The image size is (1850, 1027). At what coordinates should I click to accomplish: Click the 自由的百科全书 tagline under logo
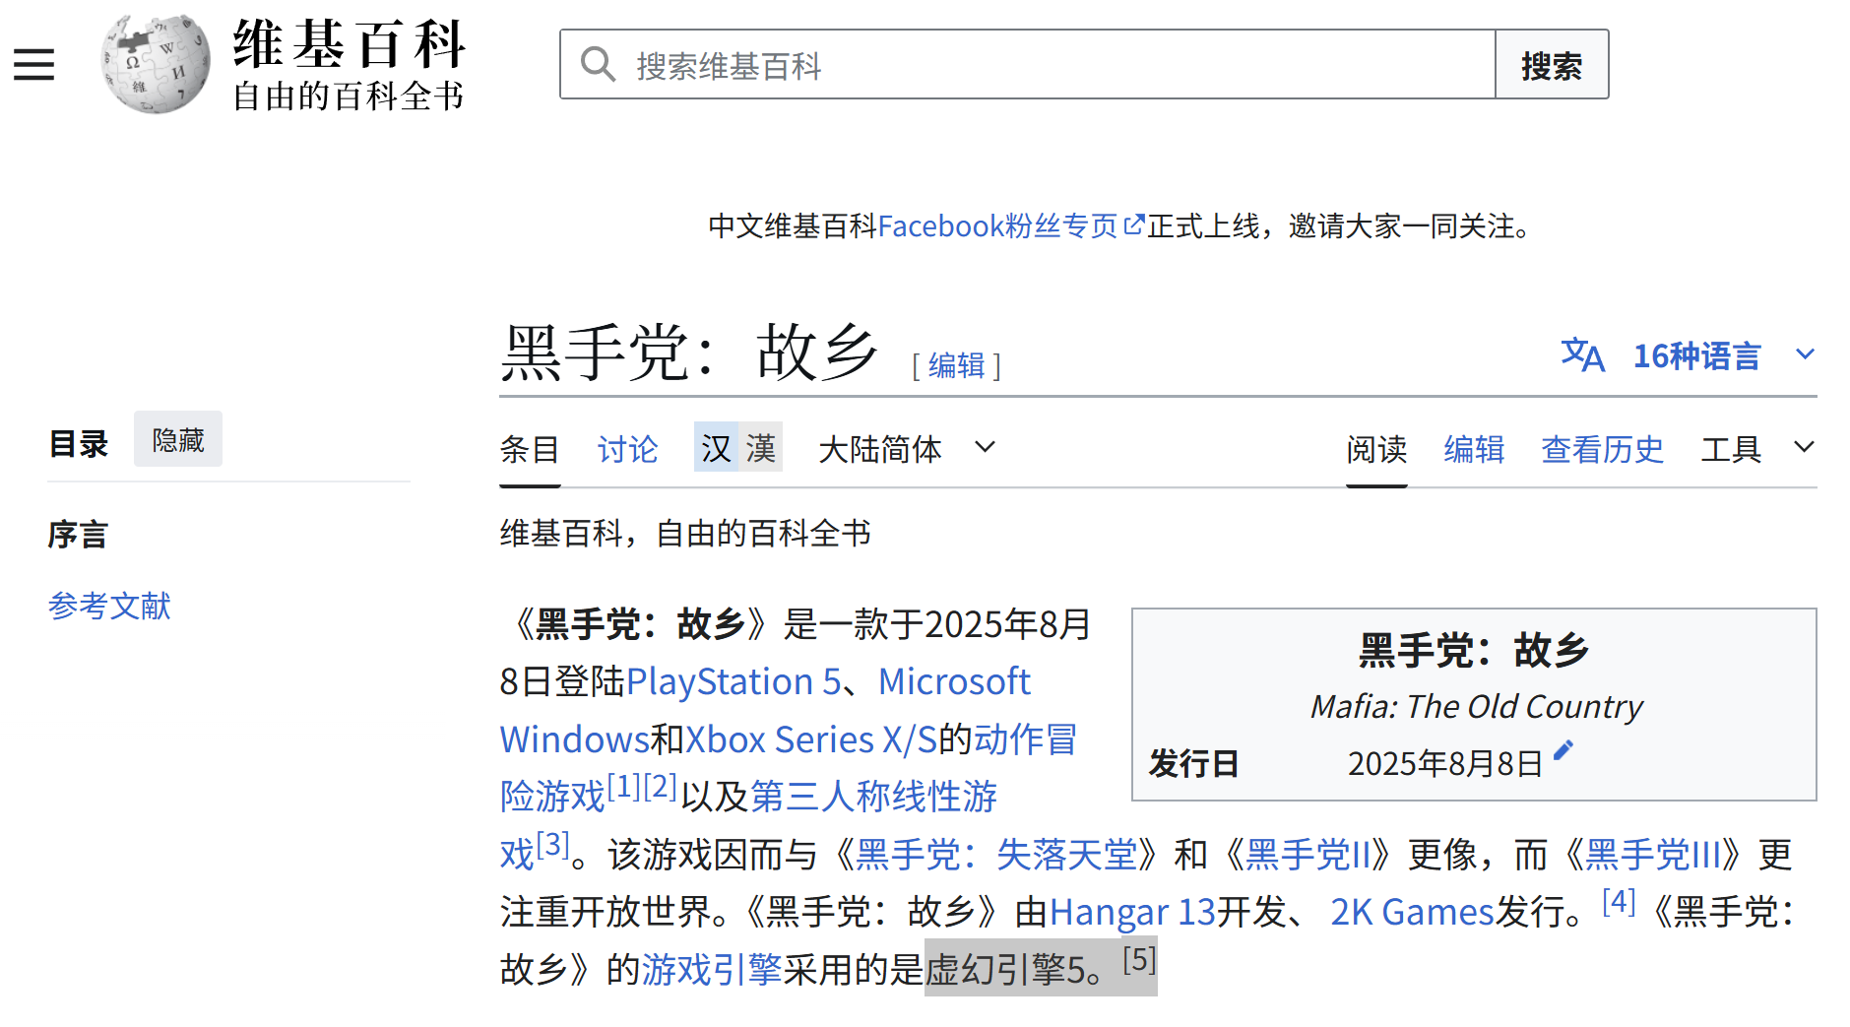pyautogui.click(x=349, y=96)
